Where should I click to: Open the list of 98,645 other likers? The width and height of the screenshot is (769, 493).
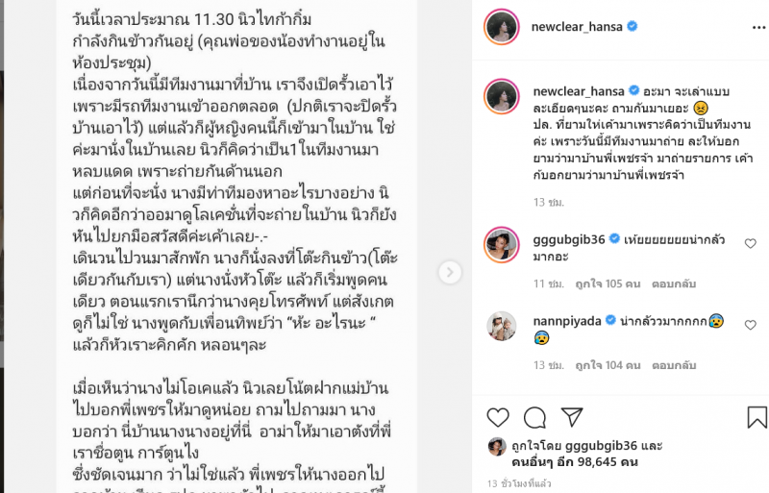574,461
